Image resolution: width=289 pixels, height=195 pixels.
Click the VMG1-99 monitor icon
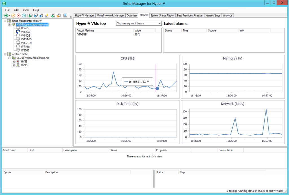tap(18, 39)
